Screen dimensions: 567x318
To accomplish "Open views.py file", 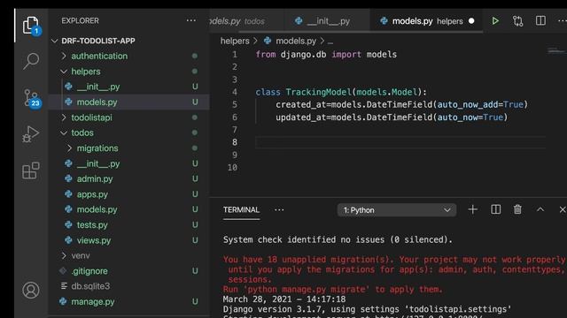I will 94,240.
